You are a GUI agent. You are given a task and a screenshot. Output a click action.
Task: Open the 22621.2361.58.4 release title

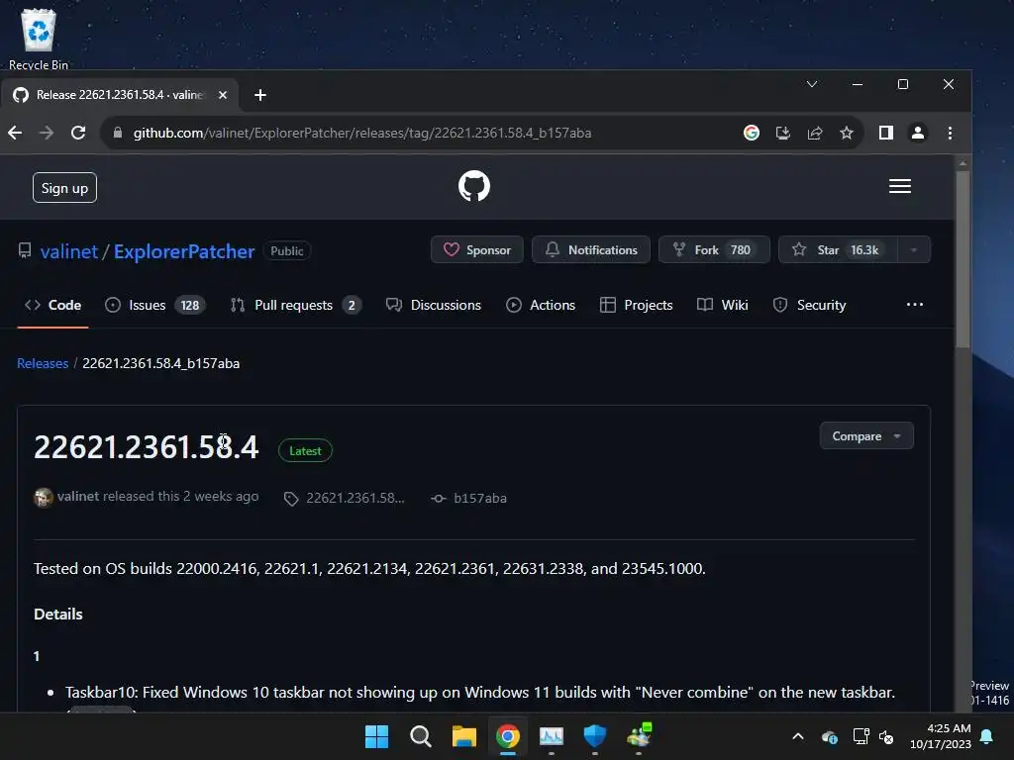pos(147,447)
